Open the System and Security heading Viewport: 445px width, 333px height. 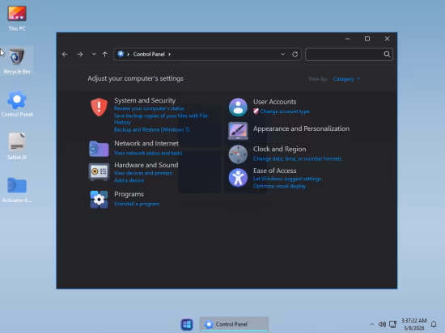pos(145,100)
